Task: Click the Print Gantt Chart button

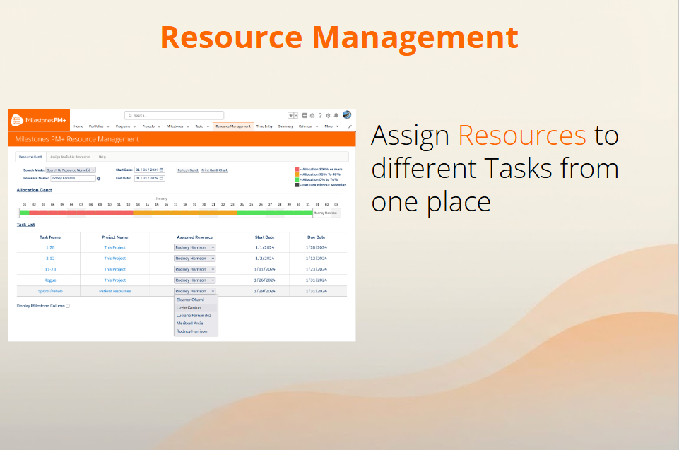Action: pos(214,170)
